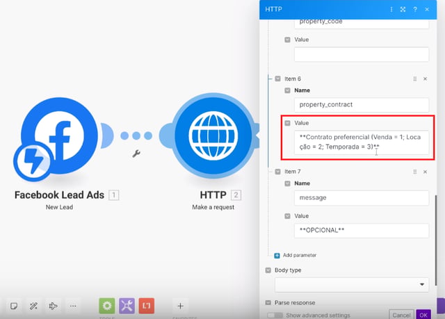Click the Contrato preferencial value field
The height and width of the screenshot is (319, 445).
coord(362,142)
